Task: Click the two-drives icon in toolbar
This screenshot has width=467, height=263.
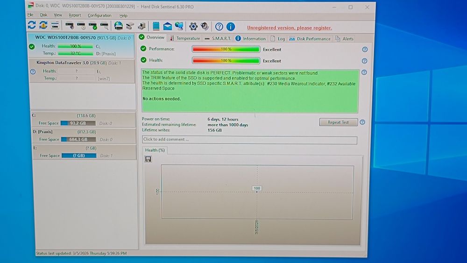Action: (130, 26)
